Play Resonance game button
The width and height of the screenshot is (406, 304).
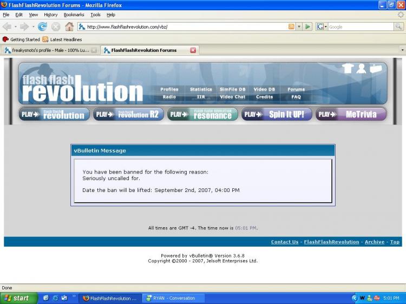202,114
